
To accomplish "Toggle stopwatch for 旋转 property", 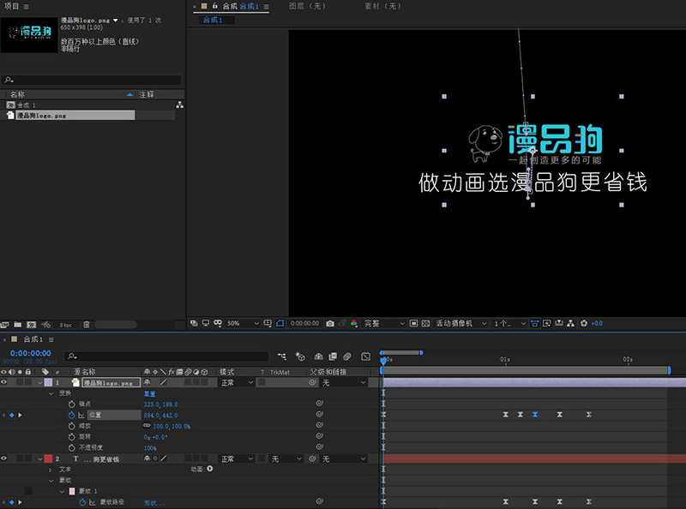I will 72,437.
